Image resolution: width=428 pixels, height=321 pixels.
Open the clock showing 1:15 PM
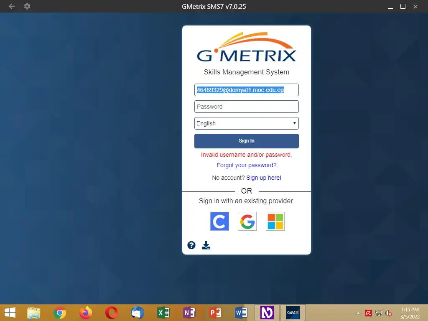pyautogui.click(x=410, y=313)
